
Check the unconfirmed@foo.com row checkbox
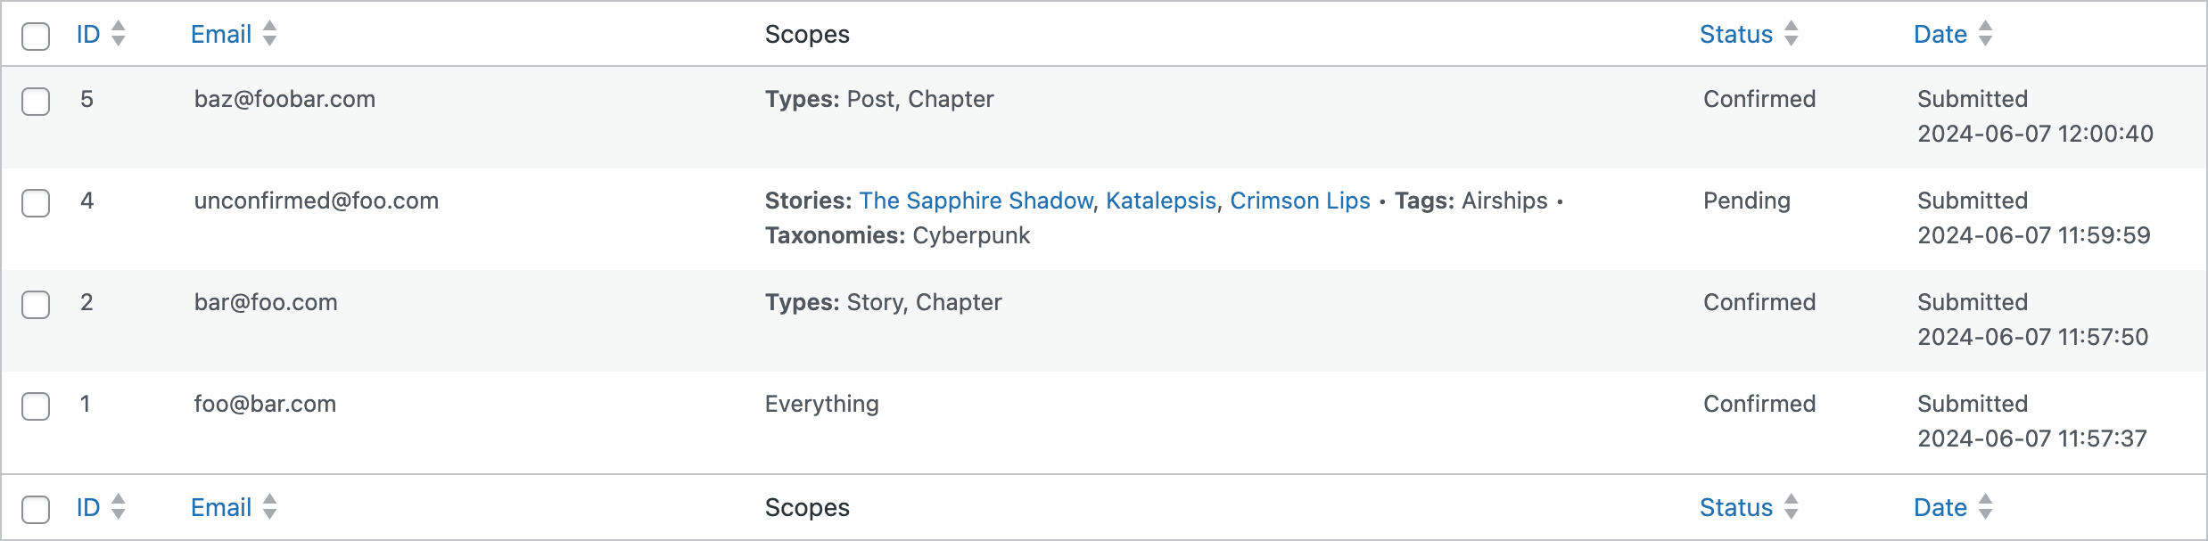point(36,203)
